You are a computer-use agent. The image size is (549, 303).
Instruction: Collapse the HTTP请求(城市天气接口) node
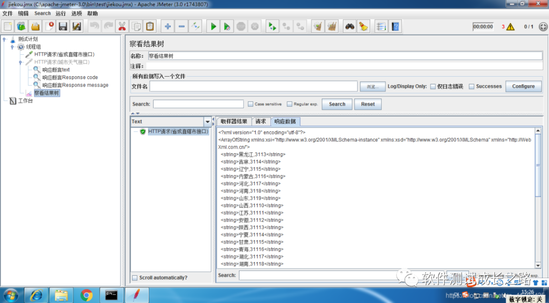20,62
